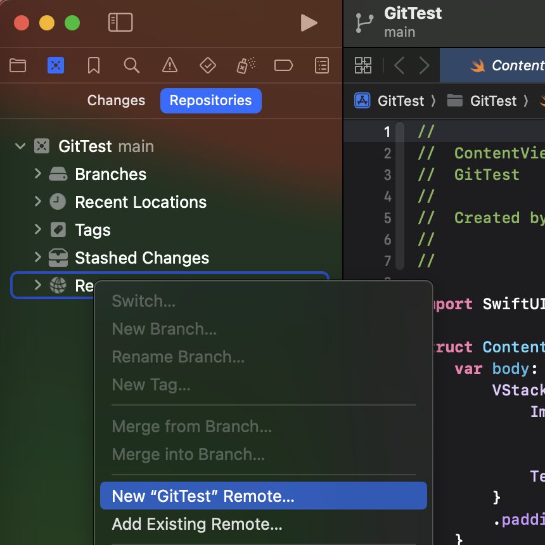Select the Branches drive icon

pos(58,174)
